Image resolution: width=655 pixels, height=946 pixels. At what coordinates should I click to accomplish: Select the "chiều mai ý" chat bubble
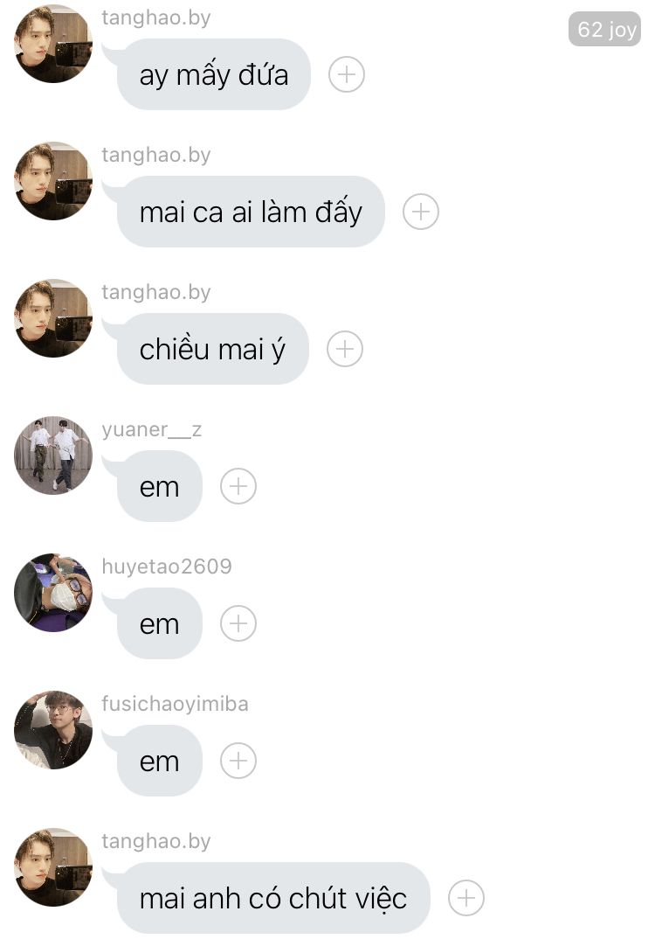213,349
